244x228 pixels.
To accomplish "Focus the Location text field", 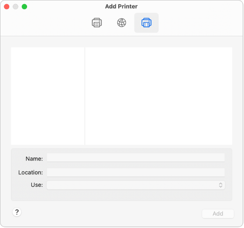I will 136,172.
